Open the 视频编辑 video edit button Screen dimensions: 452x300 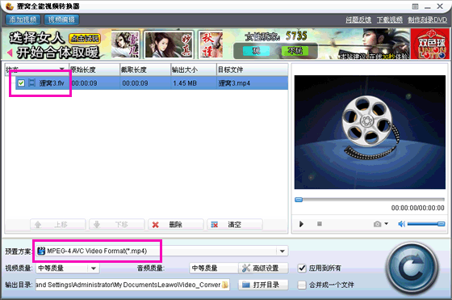61,19
